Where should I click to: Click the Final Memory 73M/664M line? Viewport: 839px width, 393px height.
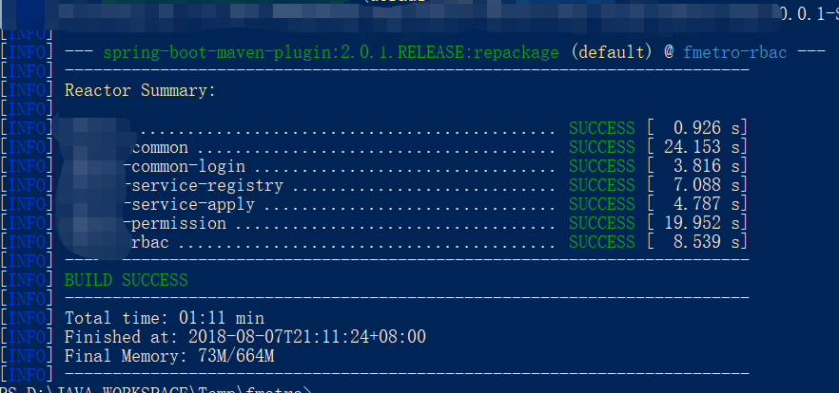168,356
